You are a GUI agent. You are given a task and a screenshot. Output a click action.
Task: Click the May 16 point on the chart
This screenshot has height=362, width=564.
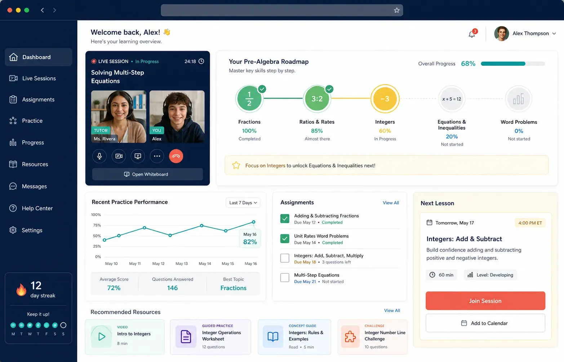click(x=254, y=222)
